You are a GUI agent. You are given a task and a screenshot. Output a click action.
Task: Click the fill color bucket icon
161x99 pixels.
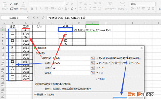(x=59, y=9)
